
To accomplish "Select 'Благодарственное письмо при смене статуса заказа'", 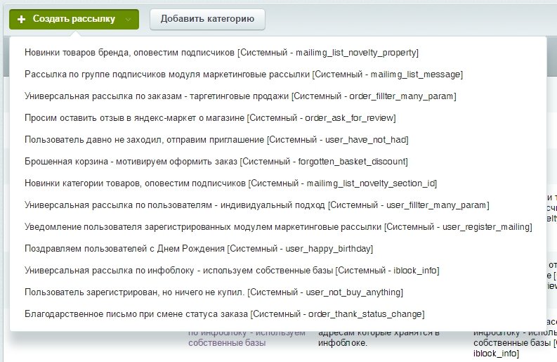I will (224, 314).
